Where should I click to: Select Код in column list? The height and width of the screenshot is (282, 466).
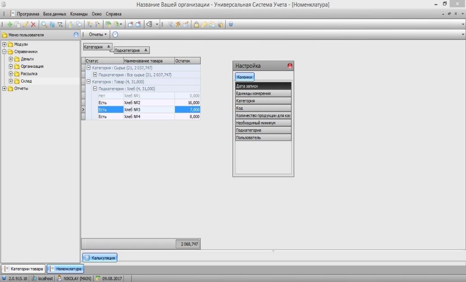tap(263, 108)
